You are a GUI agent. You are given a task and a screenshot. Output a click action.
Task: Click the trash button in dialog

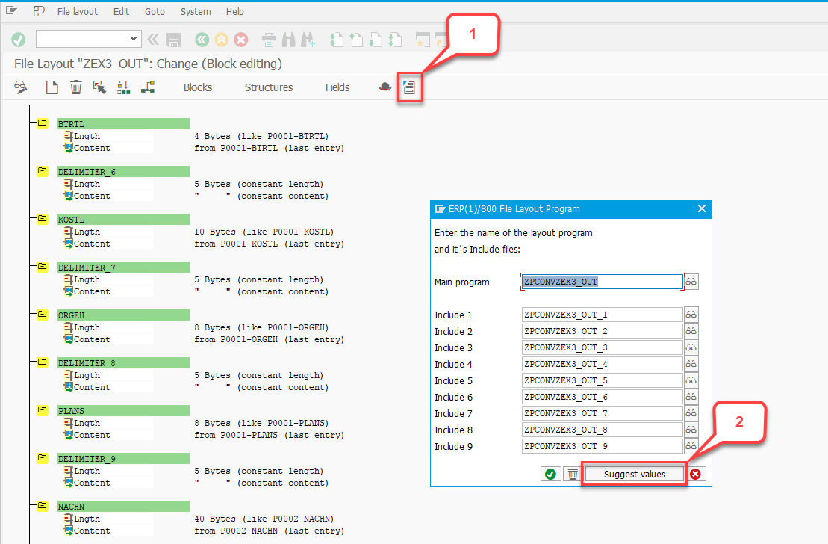pos(573,475)
